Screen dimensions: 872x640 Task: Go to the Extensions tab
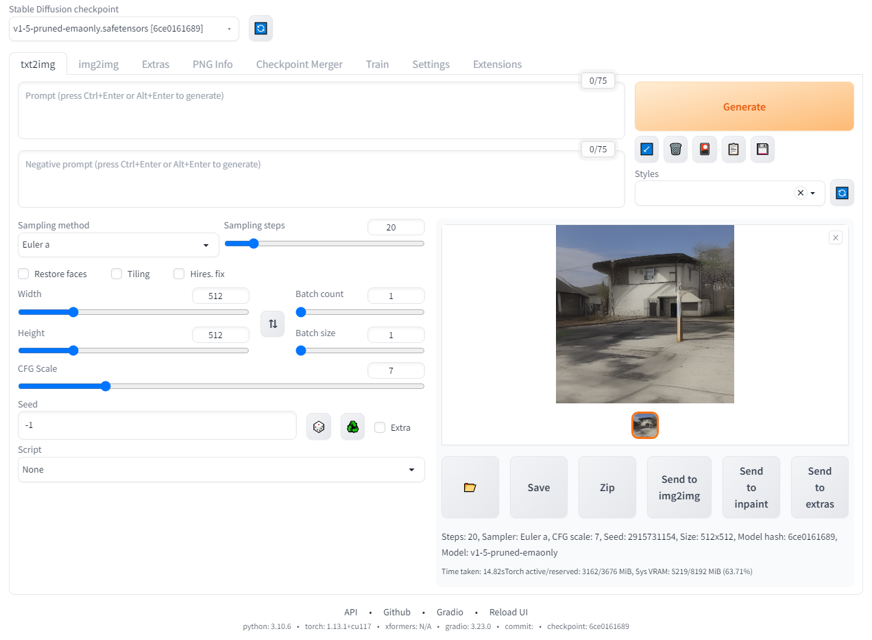click(x=497, y=64)
